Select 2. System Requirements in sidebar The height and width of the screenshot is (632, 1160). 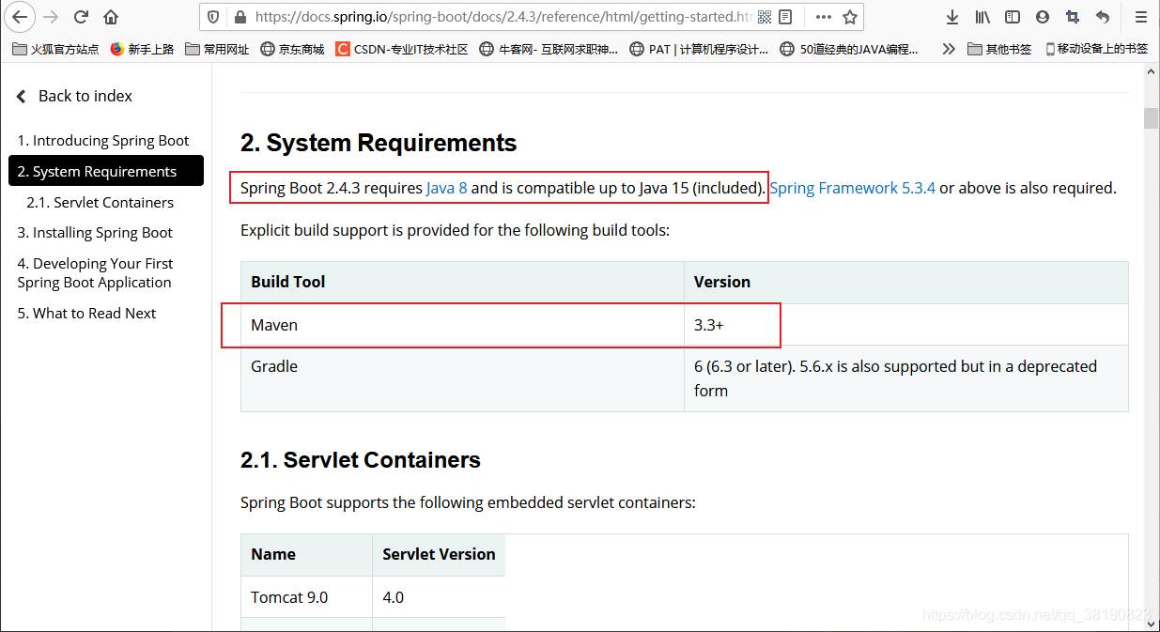[x=106, y=171]
